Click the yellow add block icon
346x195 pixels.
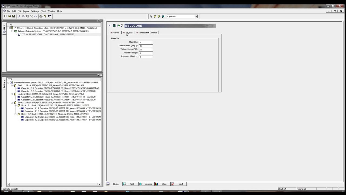pos(155,17)
